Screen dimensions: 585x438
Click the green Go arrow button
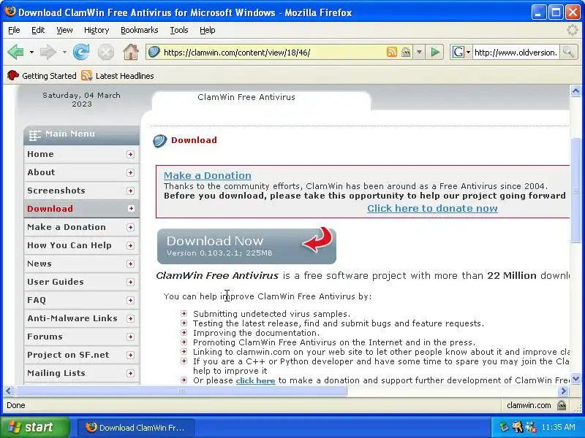point(435,52)
